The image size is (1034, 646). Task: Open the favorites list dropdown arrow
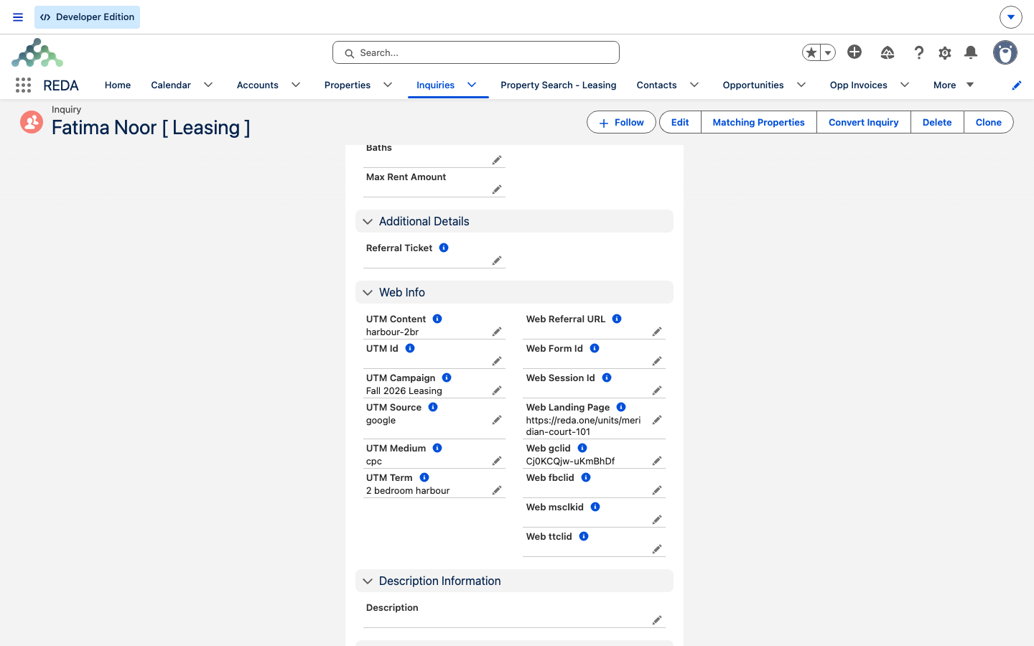pos(828,52)
